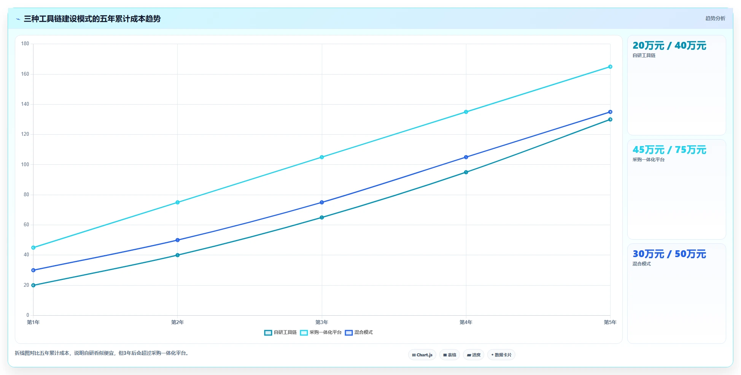This screenshot has width=741, height=375.
Task: Select the 进度 tag chip
Action: click(474, 355)
